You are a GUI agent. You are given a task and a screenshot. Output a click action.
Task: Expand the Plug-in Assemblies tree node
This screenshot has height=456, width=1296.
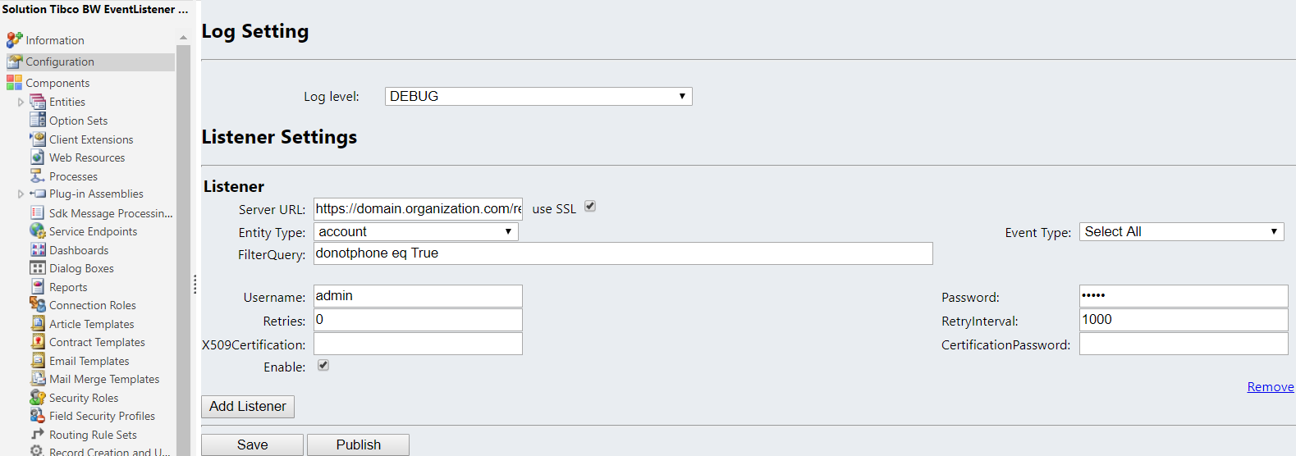point(21,194)
